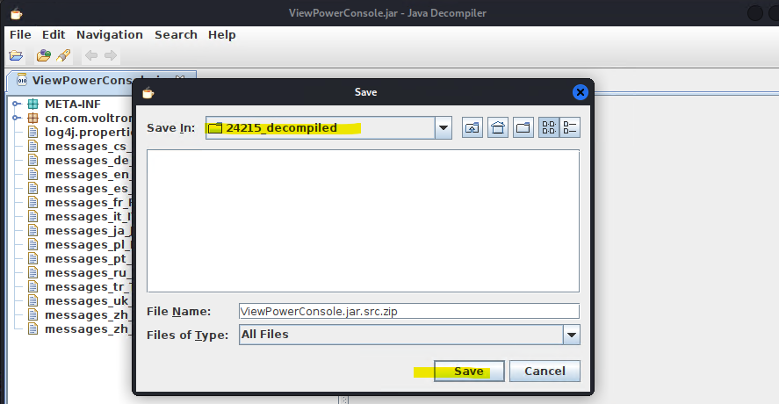Switch file view to Details mode

point(570,128)
